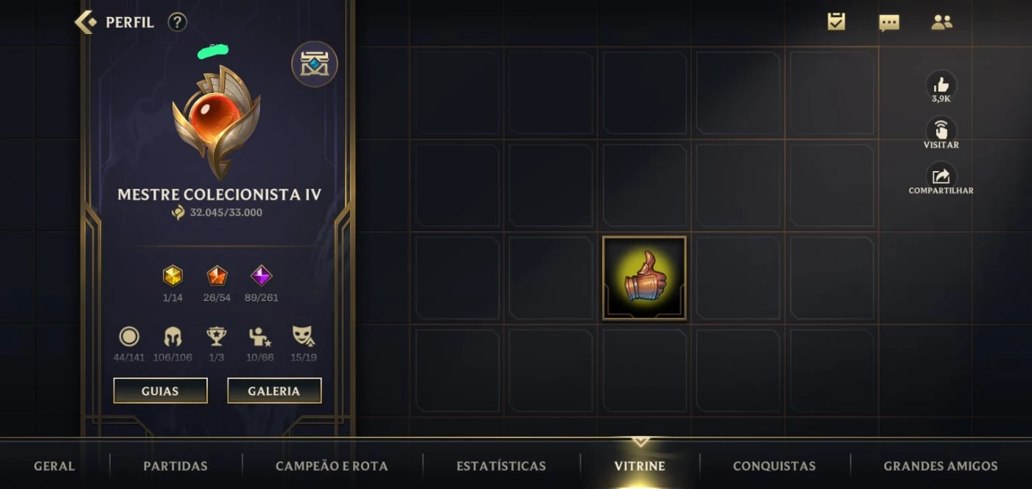Switch to the Estatísticas tab
This screenshot has width=1032, height=489.
(x=501, y=466)
